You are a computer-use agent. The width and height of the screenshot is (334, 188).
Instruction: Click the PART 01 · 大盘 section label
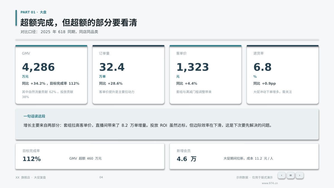point(33,12)
